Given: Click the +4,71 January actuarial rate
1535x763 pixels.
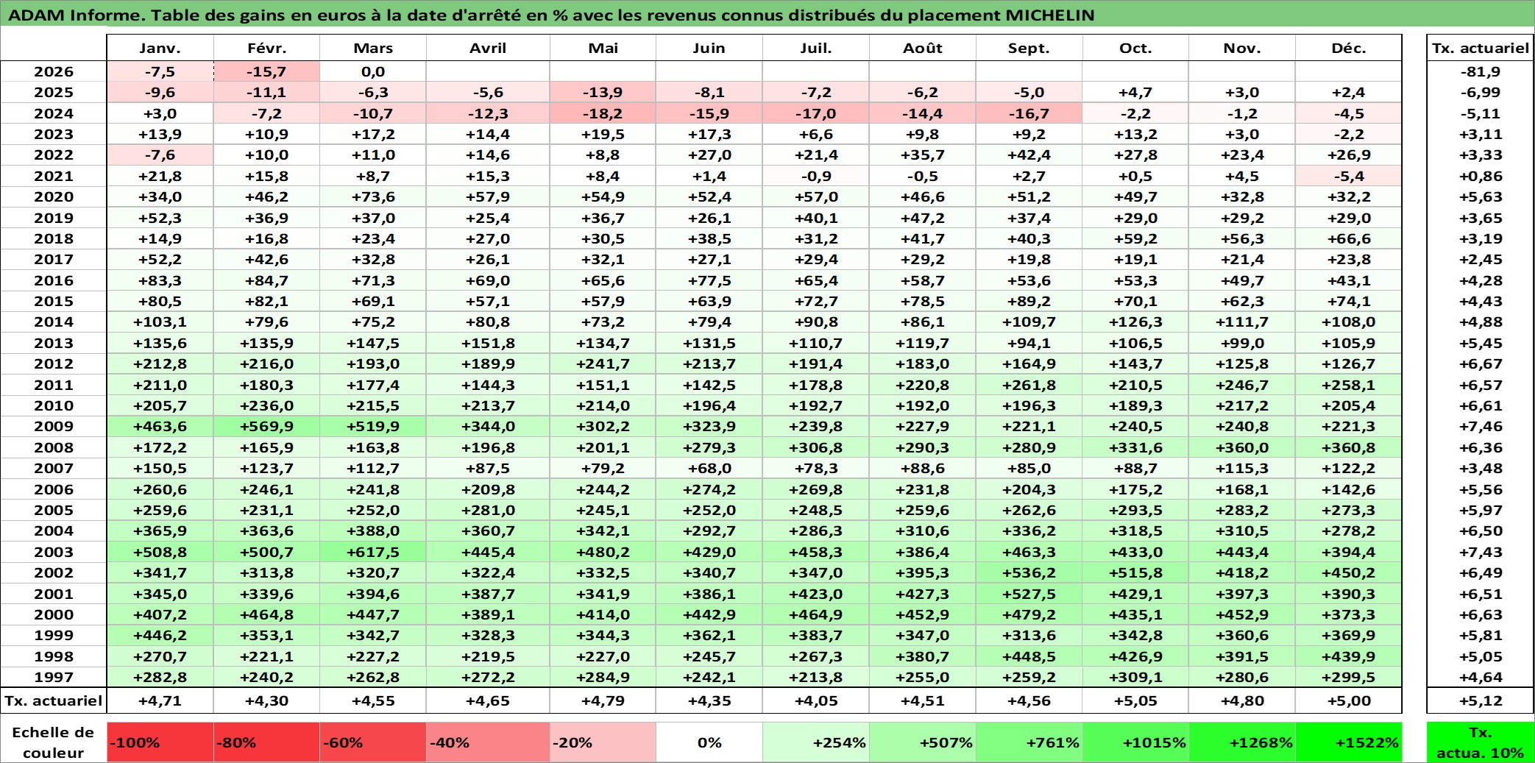Looking at the screenshot, I should (160, 700).
